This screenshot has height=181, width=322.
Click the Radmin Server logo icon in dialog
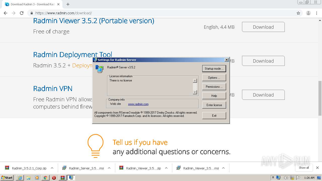(99, 69)
